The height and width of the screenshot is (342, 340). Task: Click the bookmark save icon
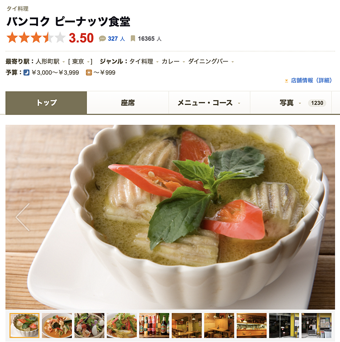[133, 39]
